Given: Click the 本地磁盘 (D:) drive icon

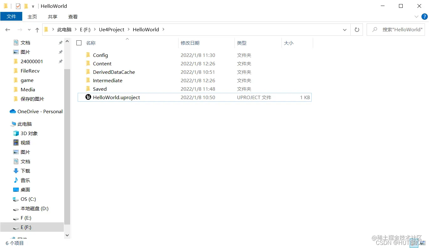Looking at the screenshot, I should [16, 209].
